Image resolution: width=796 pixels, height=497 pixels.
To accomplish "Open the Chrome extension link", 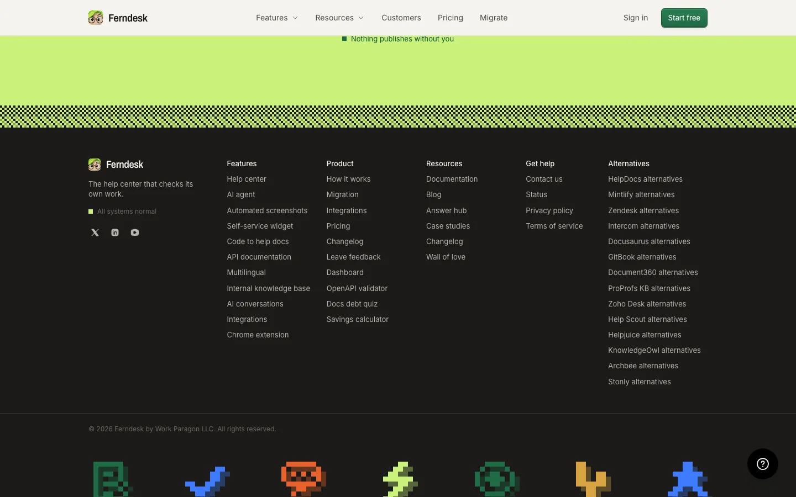I will [258, 335].
